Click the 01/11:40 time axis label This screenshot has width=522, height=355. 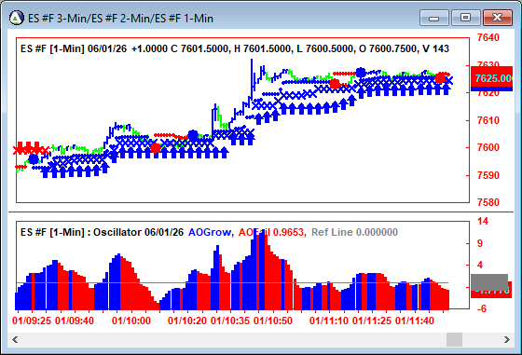(x=415, y=321)
